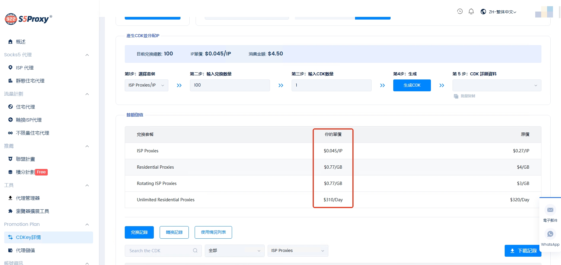Viewport: 561px width, 265px height.
Task: Click the batch copy icon
Action: tap(456, 96)
